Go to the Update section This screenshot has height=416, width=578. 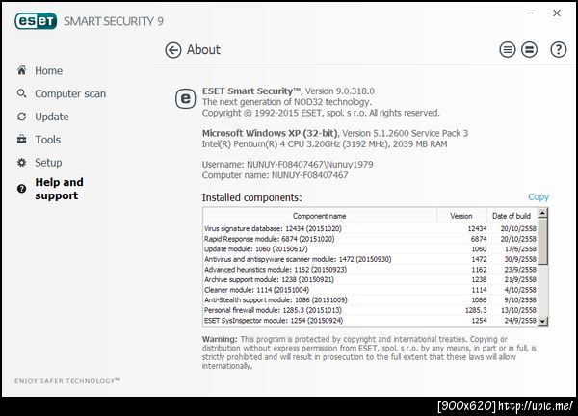tap(52, 117)
